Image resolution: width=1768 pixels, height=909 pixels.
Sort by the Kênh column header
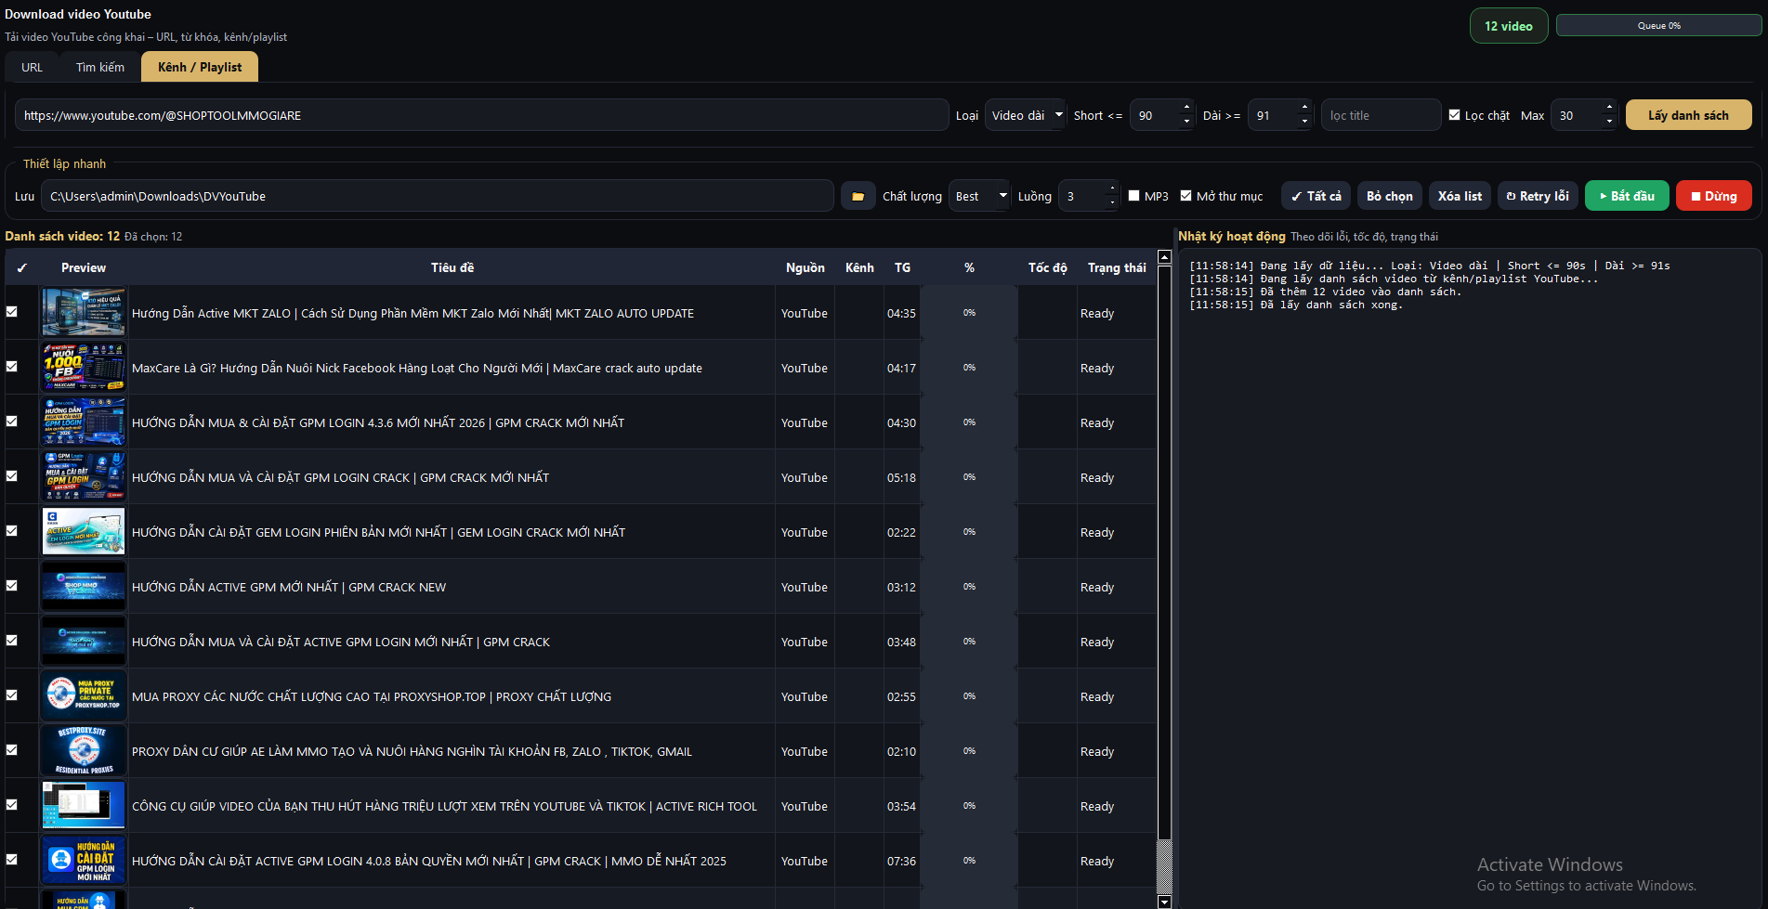(x=859, y=267)
